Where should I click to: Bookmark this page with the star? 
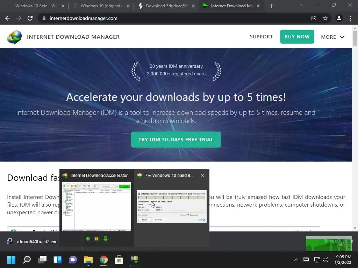coord(325,18)
